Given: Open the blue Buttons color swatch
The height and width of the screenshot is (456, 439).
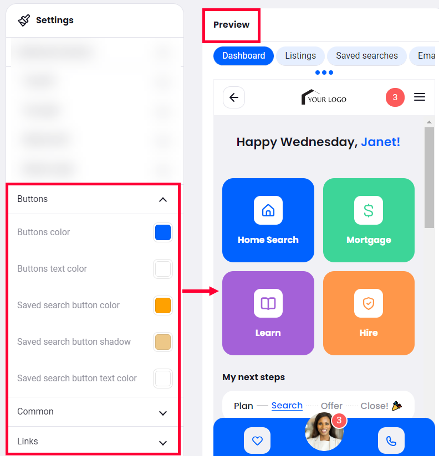Looking at the screenshot, I should coord(163,232).
